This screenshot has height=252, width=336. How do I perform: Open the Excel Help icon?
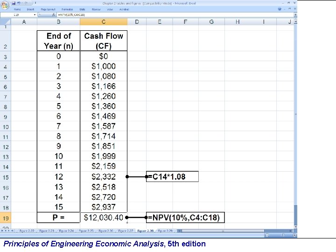tap(280, 9)
